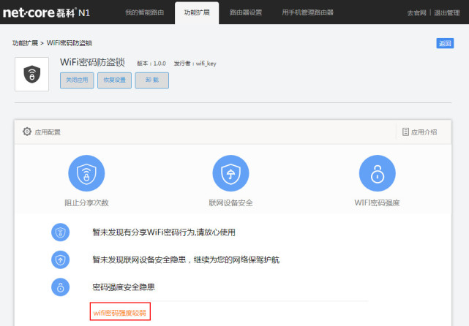Click the 密码强度安全隐患 text
The image size is (469, 326).
click(124, 287)
